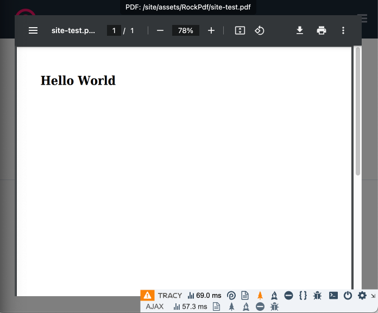378x313 pixels.
Task: Open the Tracy console terminal panel
Action: 333,296
